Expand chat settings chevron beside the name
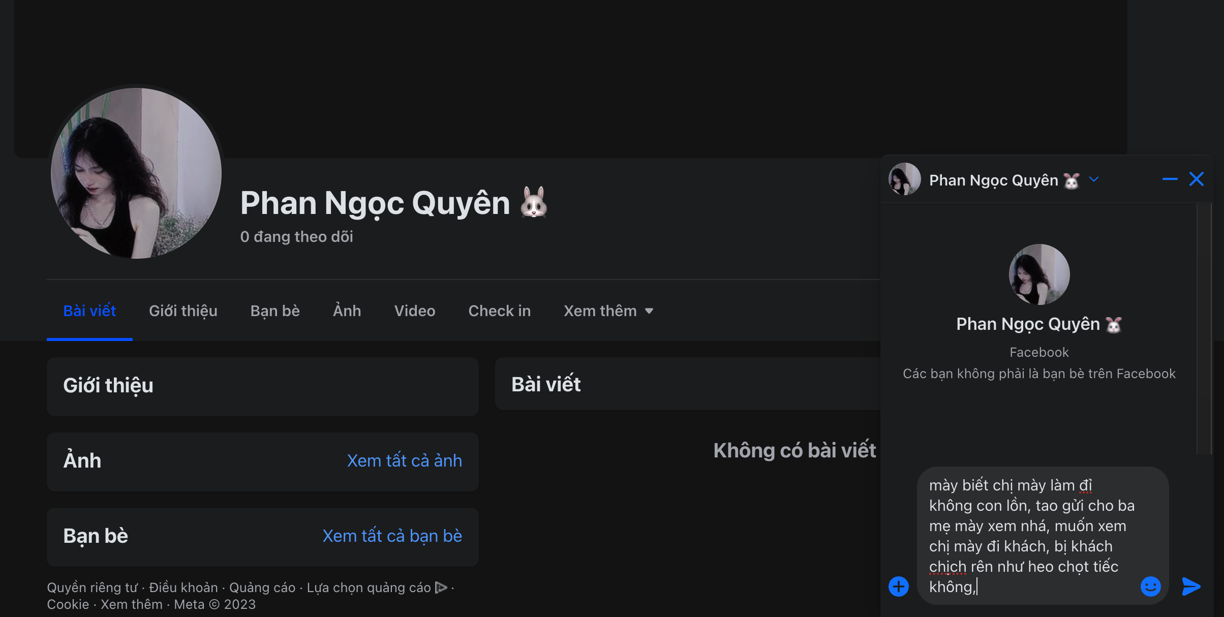The image size is (1224, 617). coord(1094,179)
